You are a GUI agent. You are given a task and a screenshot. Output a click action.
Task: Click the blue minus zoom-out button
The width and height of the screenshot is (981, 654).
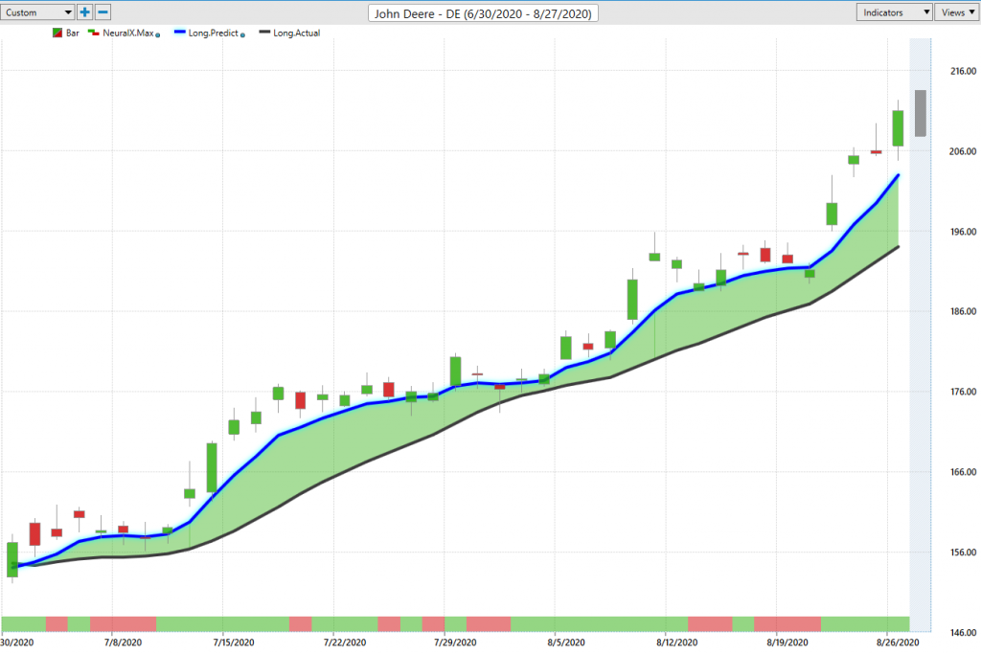point(103,11)
